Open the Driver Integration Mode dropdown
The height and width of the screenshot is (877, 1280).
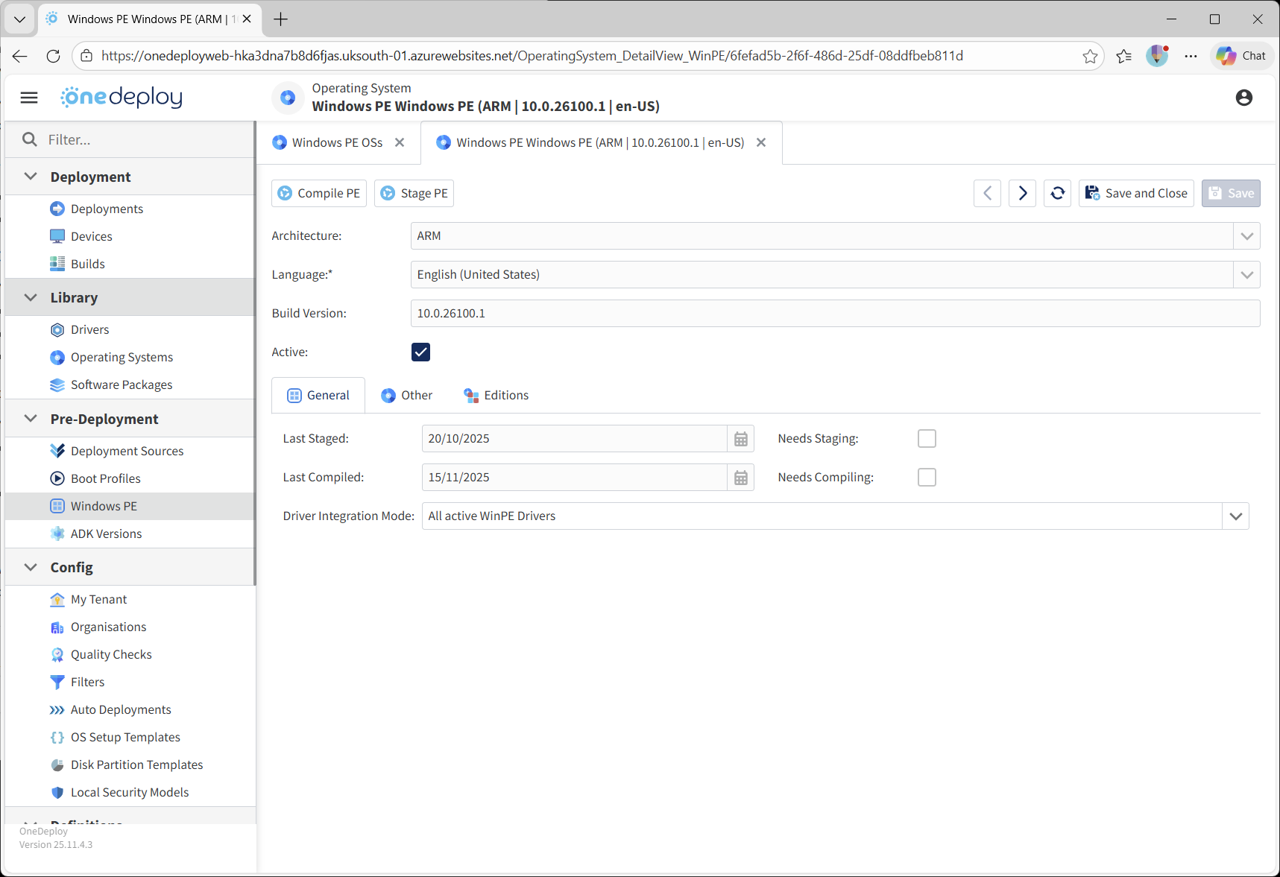click(x=1235, y=516)
